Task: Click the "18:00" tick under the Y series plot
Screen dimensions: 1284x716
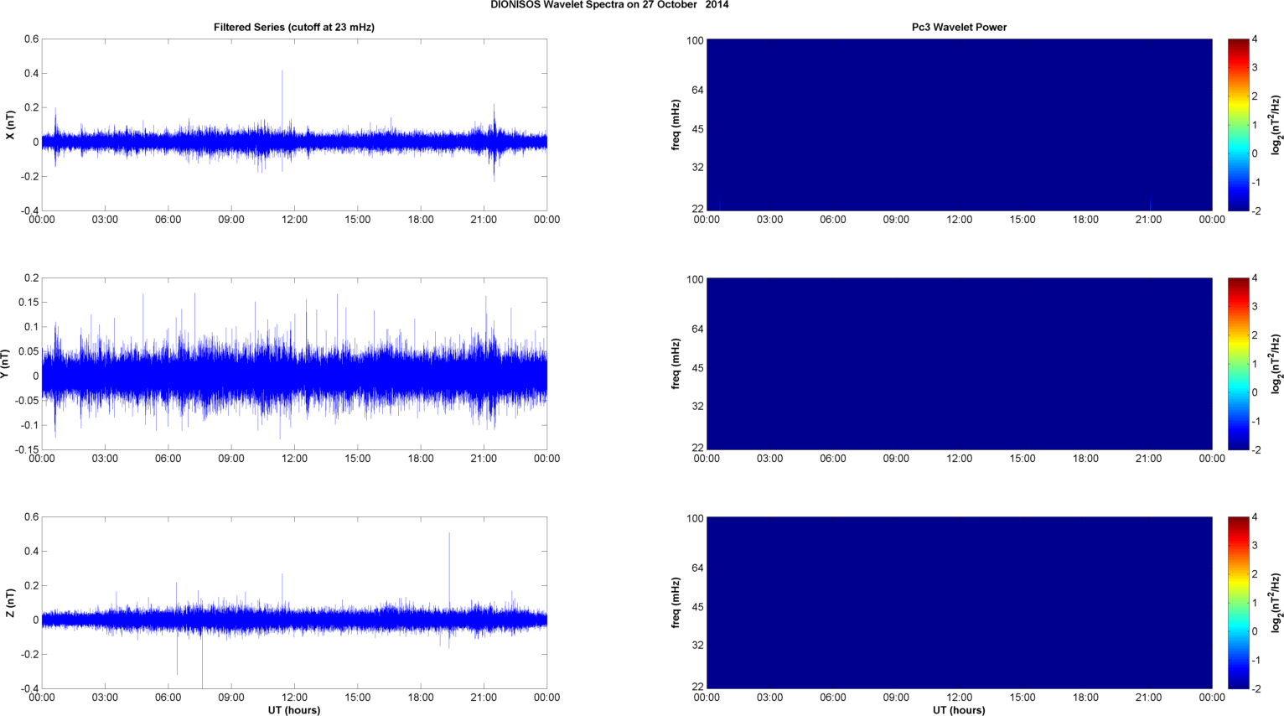Action: click(421, 459)
